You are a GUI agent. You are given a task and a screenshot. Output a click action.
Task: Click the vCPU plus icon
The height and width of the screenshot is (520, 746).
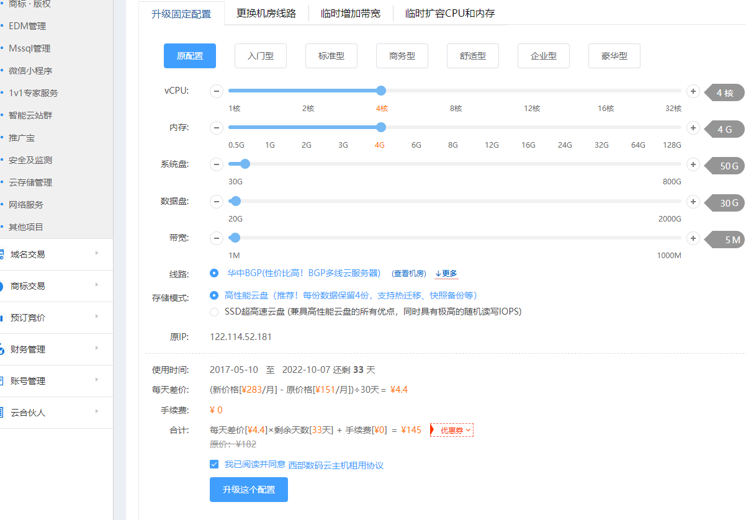click(693, 91)
